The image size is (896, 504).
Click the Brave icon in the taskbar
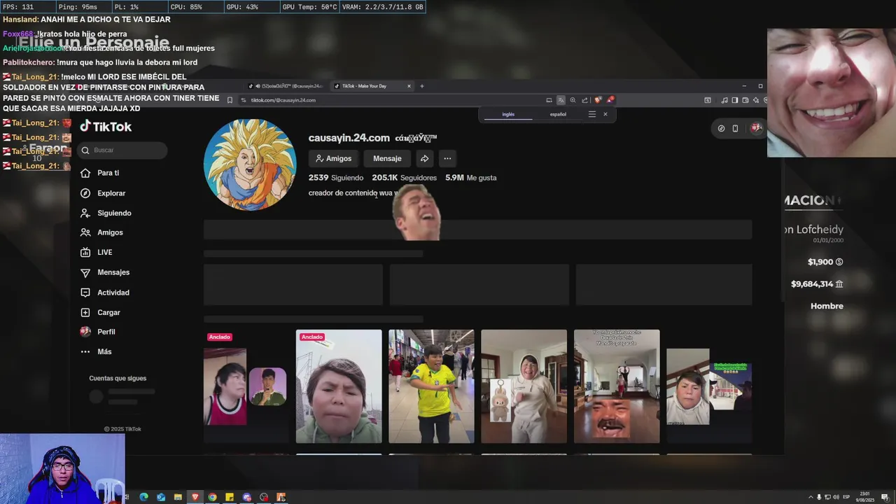pos(195,497)
